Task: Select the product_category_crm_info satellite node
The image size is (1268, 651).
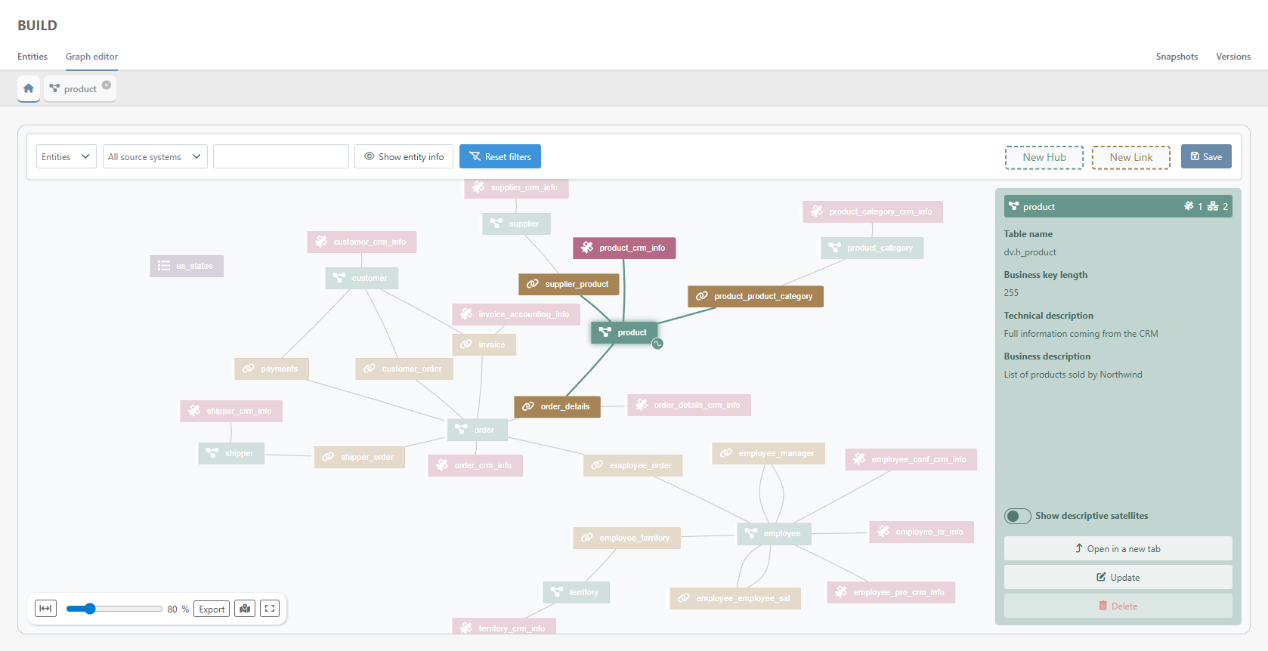Action: [x=873, y=211]
